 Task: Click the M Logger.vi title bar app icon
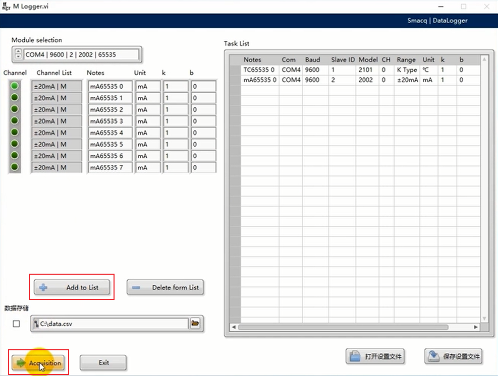click(7, 7)
